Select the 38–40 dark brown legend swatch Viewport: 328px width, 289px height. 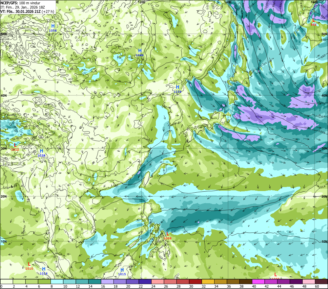pos(246,281)
